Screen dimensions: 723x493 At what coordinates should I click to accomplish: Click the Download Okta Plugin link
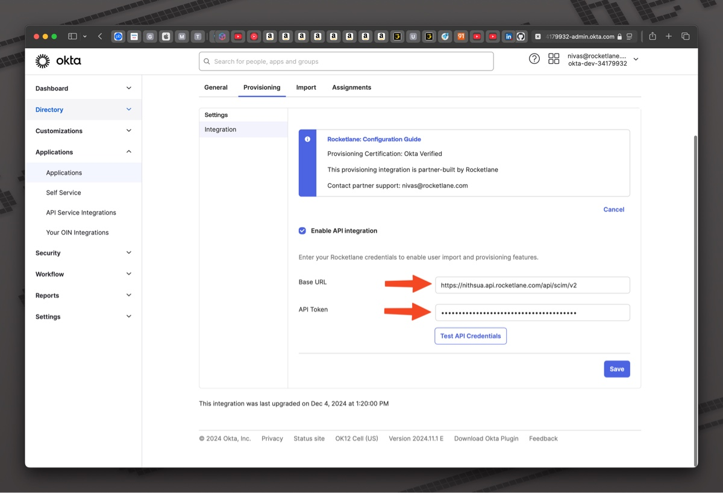point(486,439)
